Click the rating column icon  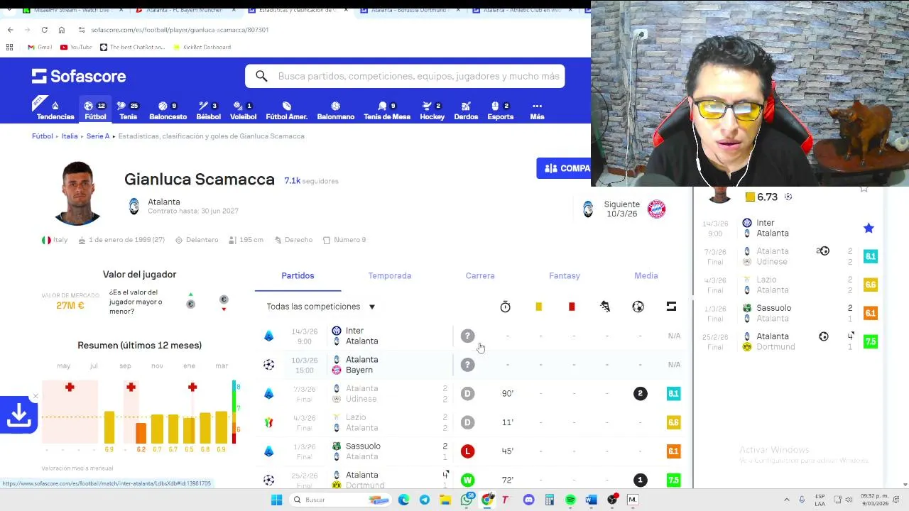point(671,307)
